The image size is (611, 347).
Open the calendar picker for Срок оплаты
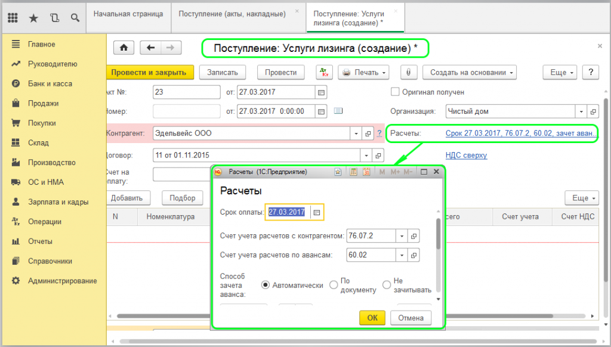coord(317,212)
